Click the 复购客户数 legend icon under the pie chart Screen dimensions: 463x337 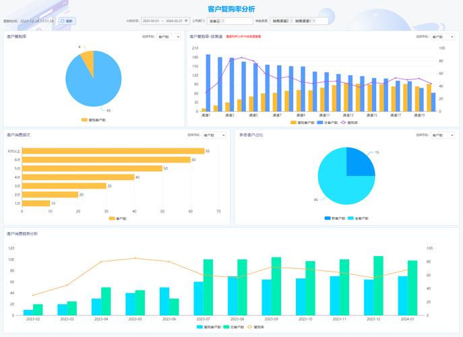[x=84, y=120]
